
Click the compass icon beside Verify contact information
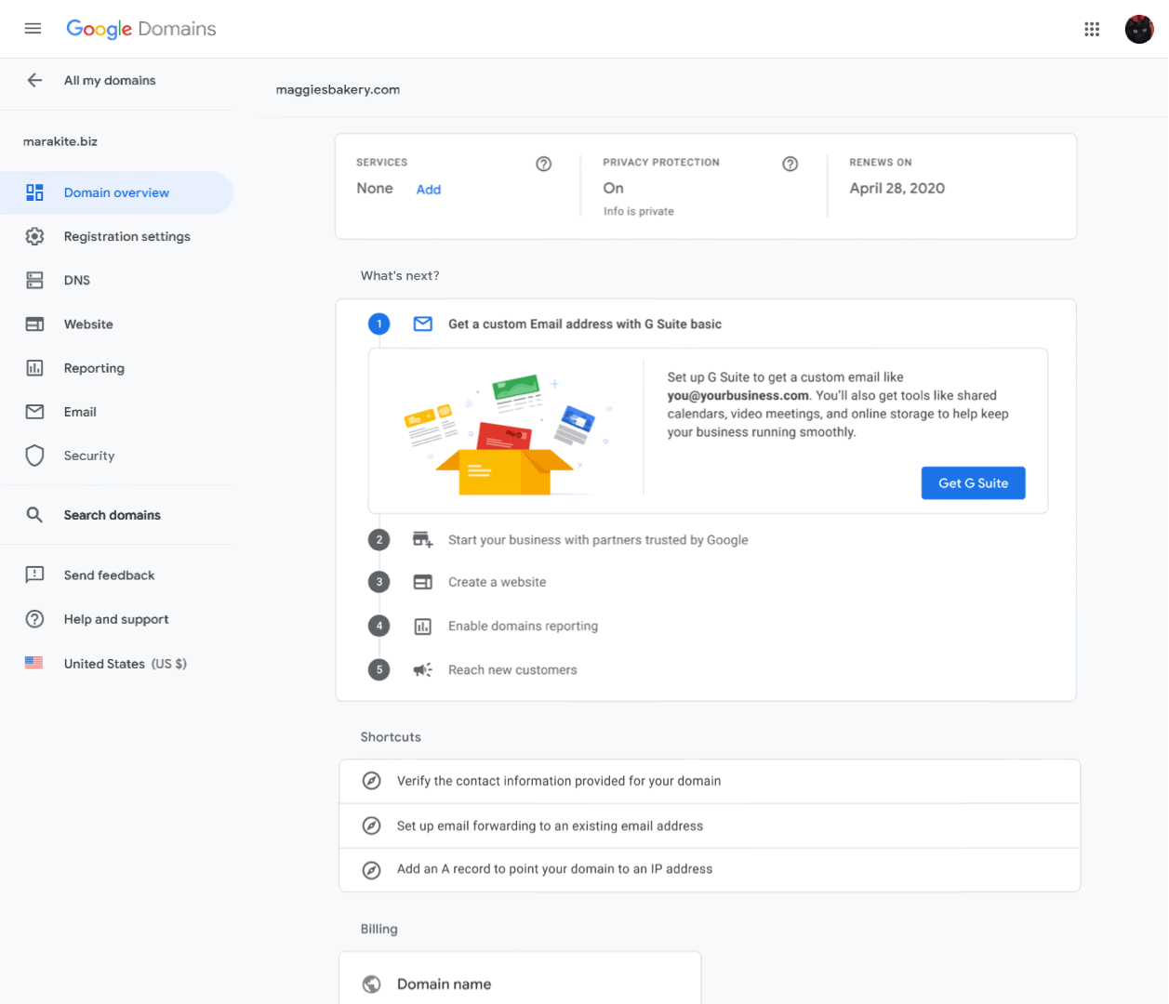pyautogui.click(x=371, y=781)
